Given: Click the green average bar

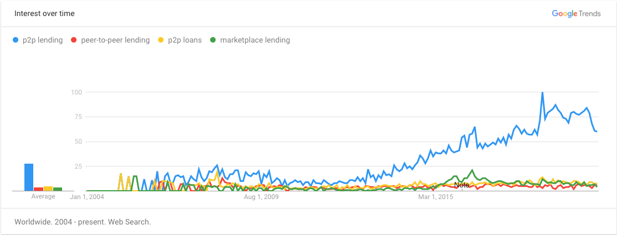Looking at the screenshot, I should 58,189.
